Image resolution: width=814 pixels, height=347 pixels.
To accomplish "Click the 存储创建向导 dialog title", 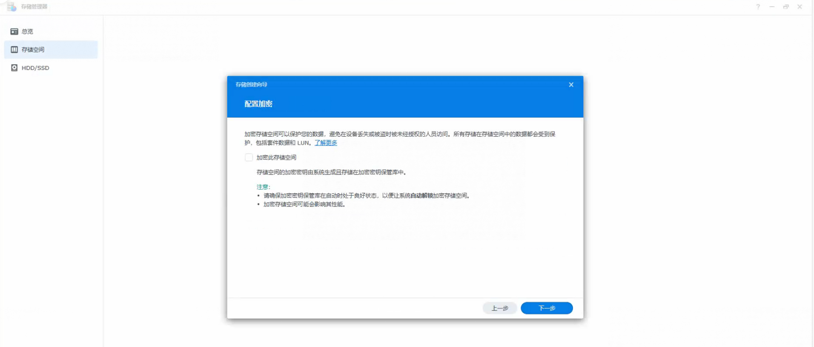I will 251,85.
